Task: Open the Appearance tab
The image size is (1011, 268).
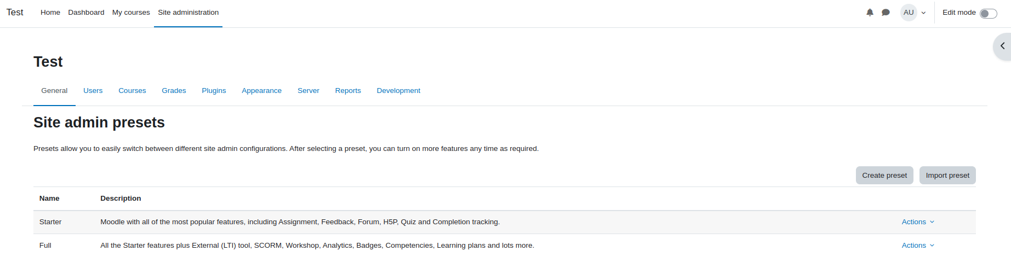Action: (262, 91)
